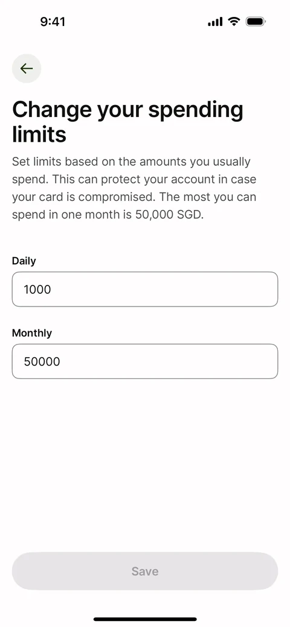This screenshot has width=290, height=627.
Task: Place cursor on the 1000 value
Action: click(x=37, y=290)
